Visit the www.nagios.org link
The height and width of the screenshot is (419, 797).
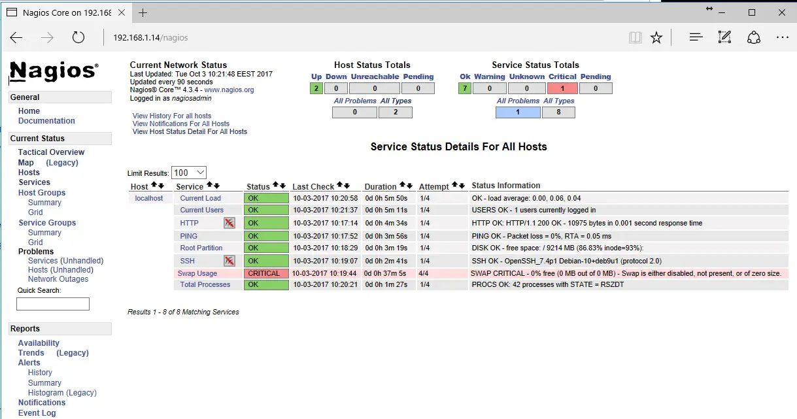point(229,90)
